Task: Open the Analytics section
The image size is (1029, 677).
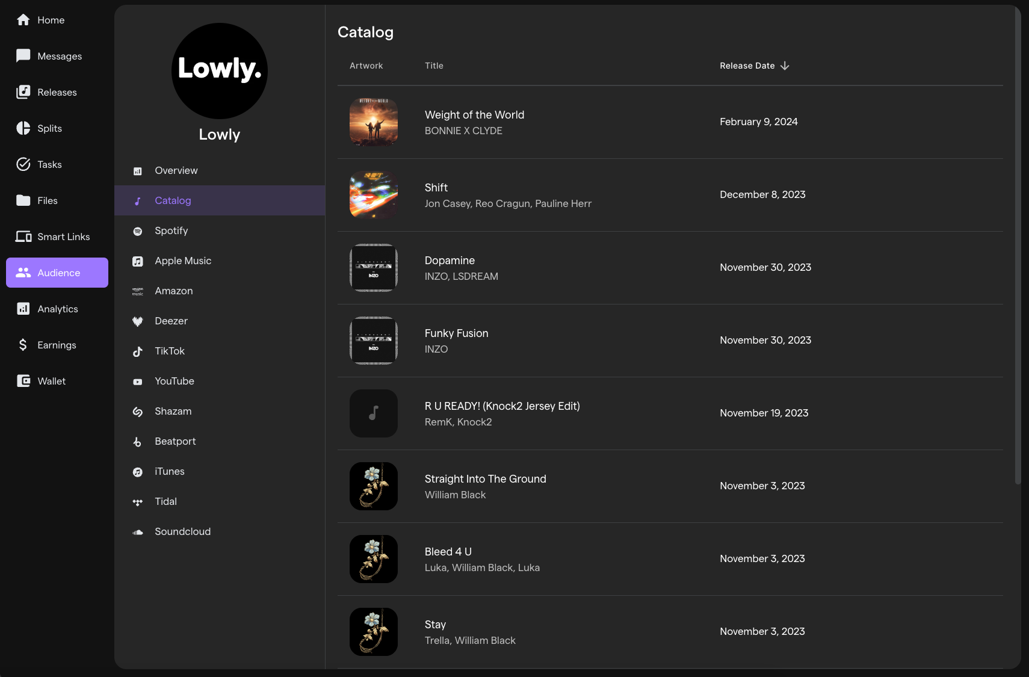Action: pyautogui.click(x=57, y=309)
